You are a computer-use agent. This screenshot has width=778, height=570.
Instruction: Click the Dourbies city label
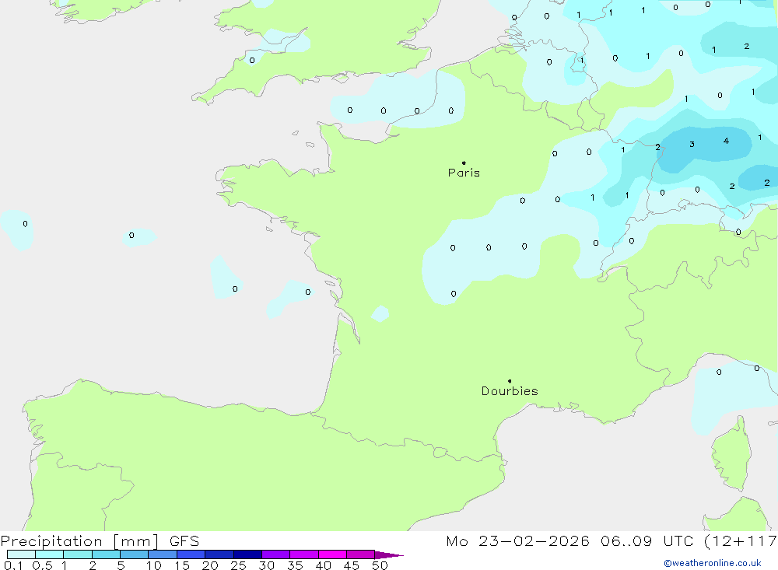tap(510, 391)
